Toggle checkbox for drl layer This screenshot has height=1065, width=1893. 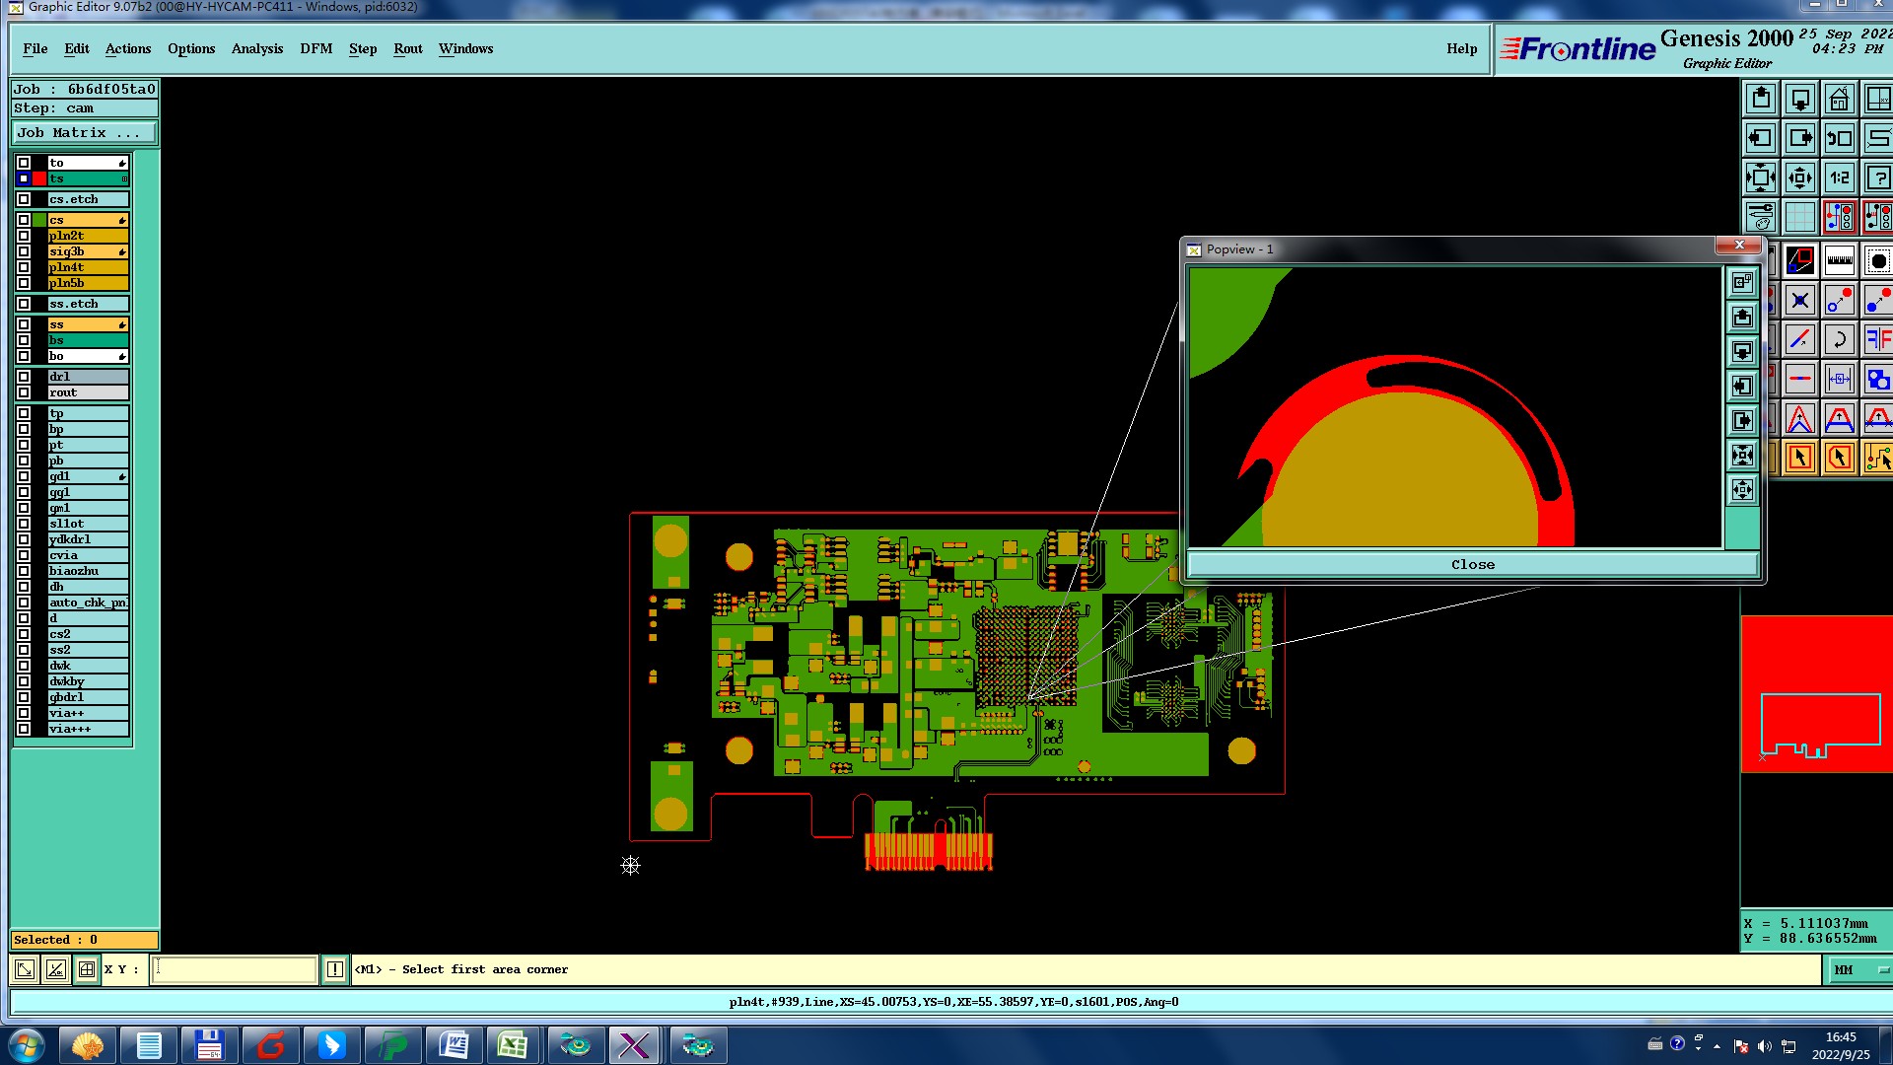coord(24,377)
